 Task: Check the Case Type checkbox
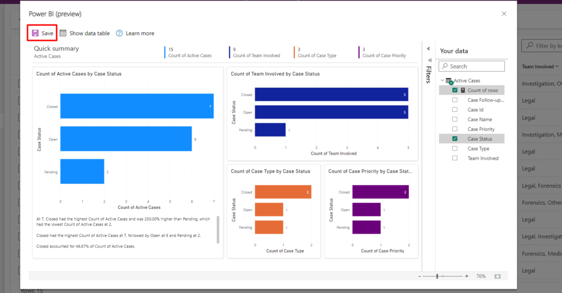[x=455, y=148]
